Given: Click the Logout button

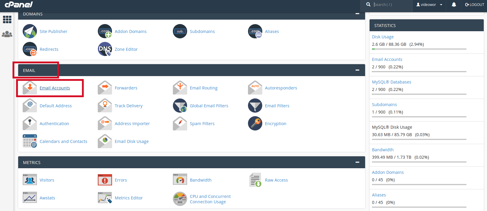Looking at the screenshot, I should pyautogui.click(x=474, y=5).
